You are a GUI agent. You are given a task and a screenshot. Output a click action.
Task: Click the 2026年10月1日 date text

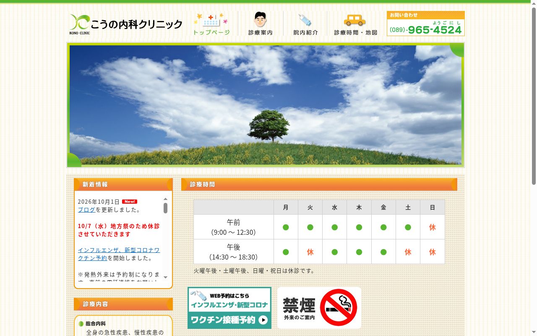coord(99,202)
